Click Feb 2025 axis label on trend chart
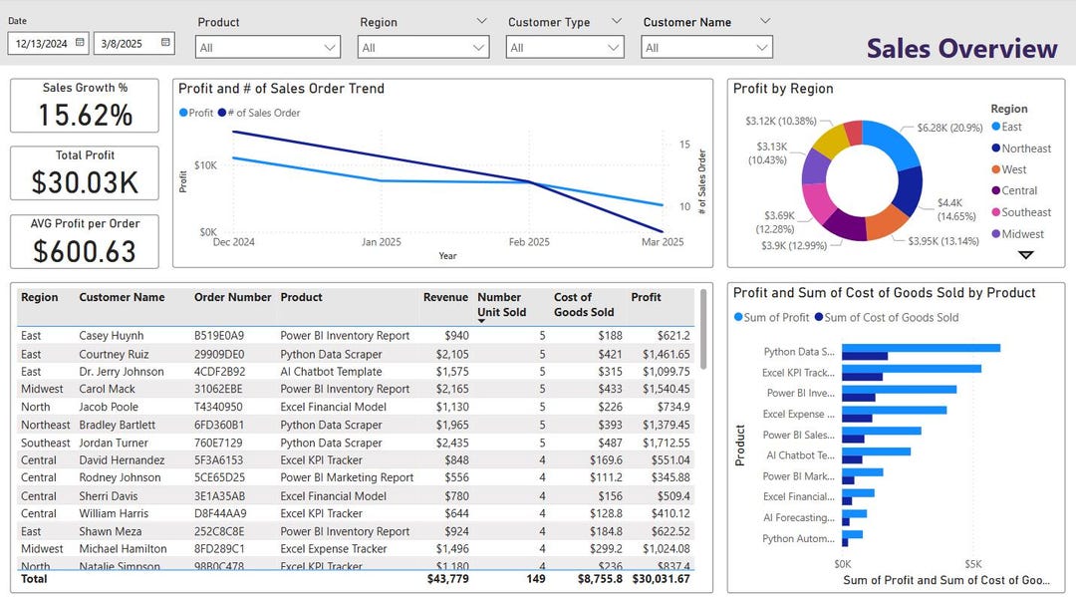The width and height of the screenshot is (1076, 597). pyautogui.click(x=528, y=241)
